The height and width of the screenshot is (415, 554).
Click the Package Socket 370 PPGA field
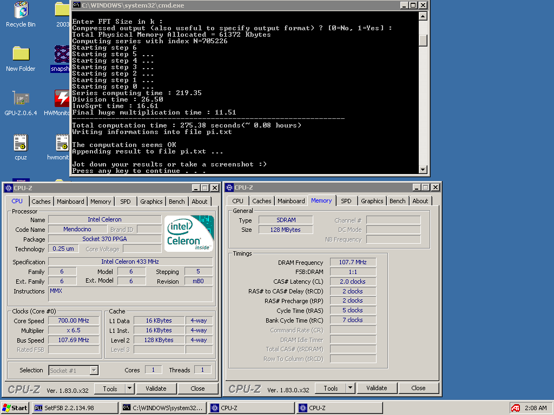tap(104, 239)
